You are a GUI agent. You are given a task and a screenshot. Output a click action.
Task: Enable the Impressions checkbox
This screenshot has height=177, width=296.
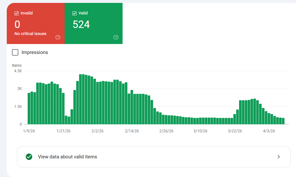[x=15, y=52]
